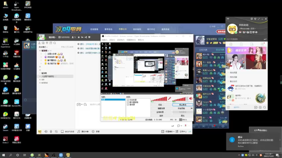Image resolution: width=282 pixels, height=158 pixels.
Task: Click the star favorite icon in YY channel header
Action: 79,37
